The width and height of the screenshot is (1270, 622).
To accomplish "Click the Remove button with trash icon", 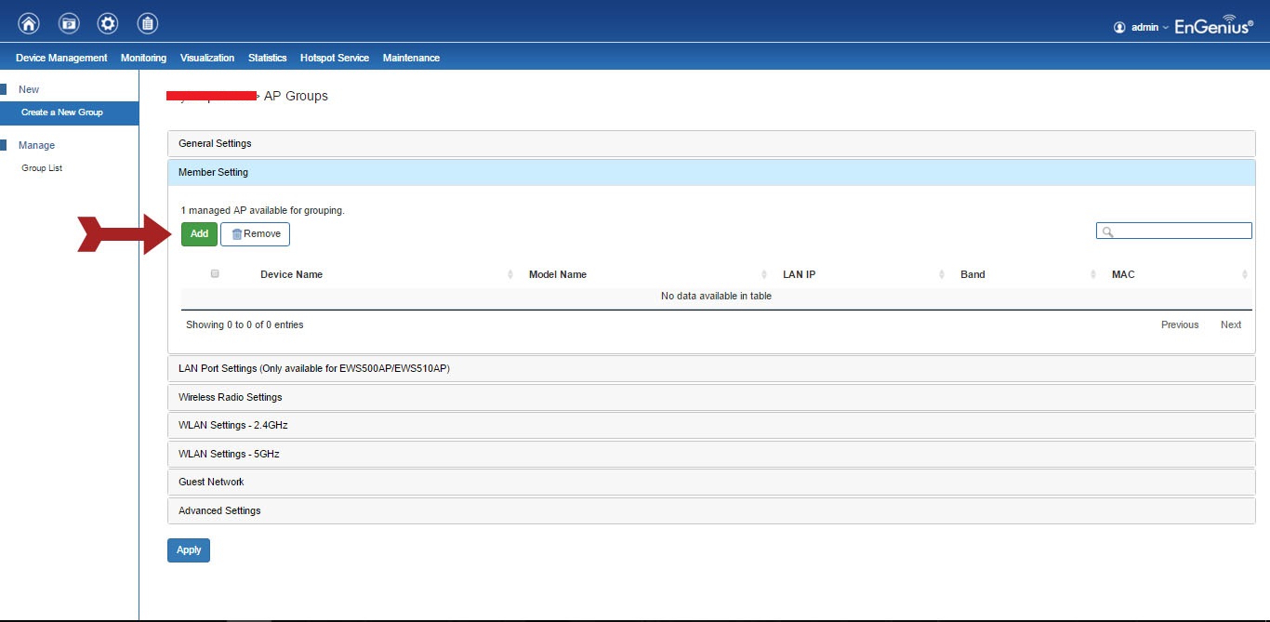I will pos(255,233).
